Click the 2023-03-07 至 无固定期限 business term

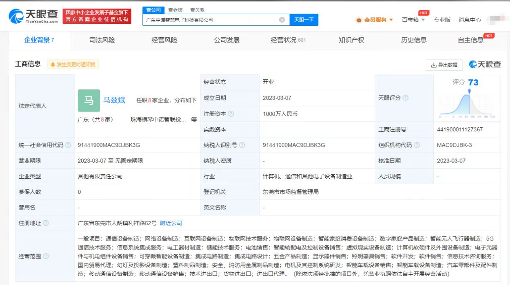[110, 161]
